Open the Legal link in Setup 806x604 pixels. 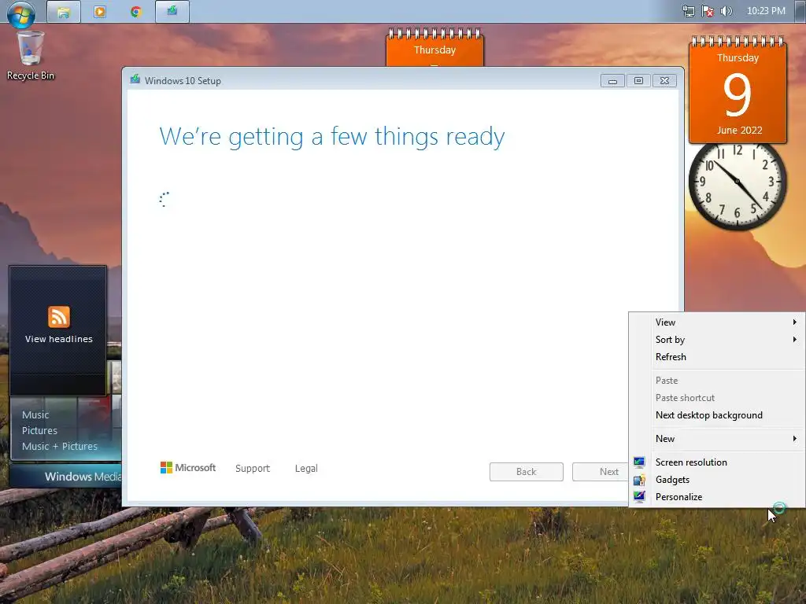click(306, 469)
